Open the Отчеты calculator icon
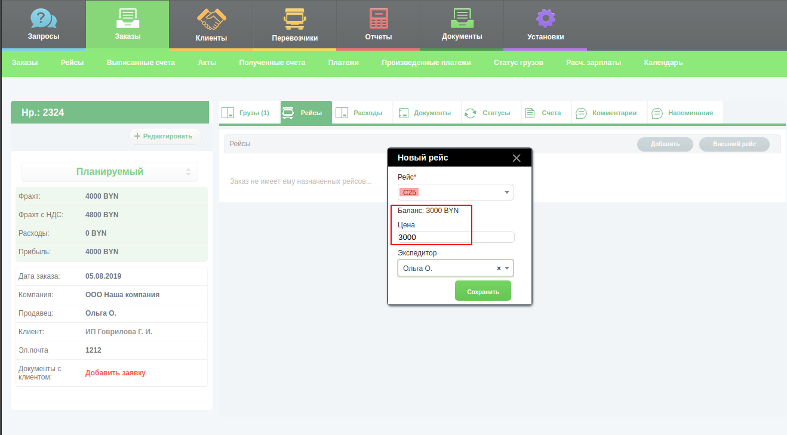 pyautogui.click(x=379, y=18)
